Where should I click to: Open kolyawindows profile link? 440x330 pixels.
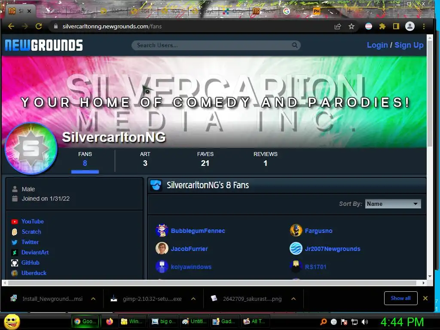point(191,267)
